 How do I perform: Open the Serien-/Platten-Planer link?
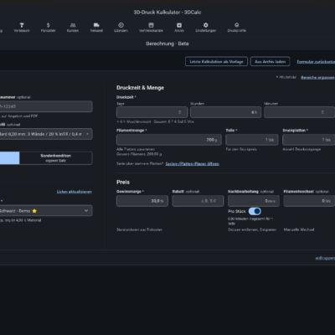[x=193, y=163]
